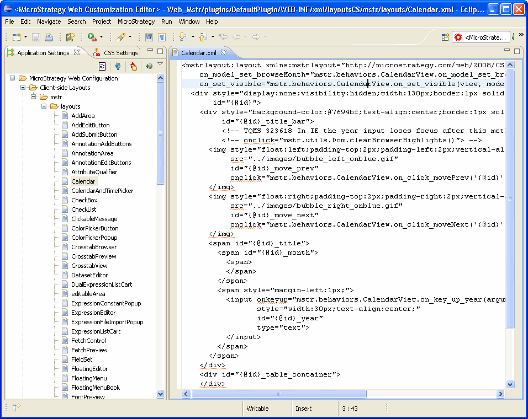
Task: Open the Application Settings view menu triangle
Action: pyautogui.click(x=160, y=64)
